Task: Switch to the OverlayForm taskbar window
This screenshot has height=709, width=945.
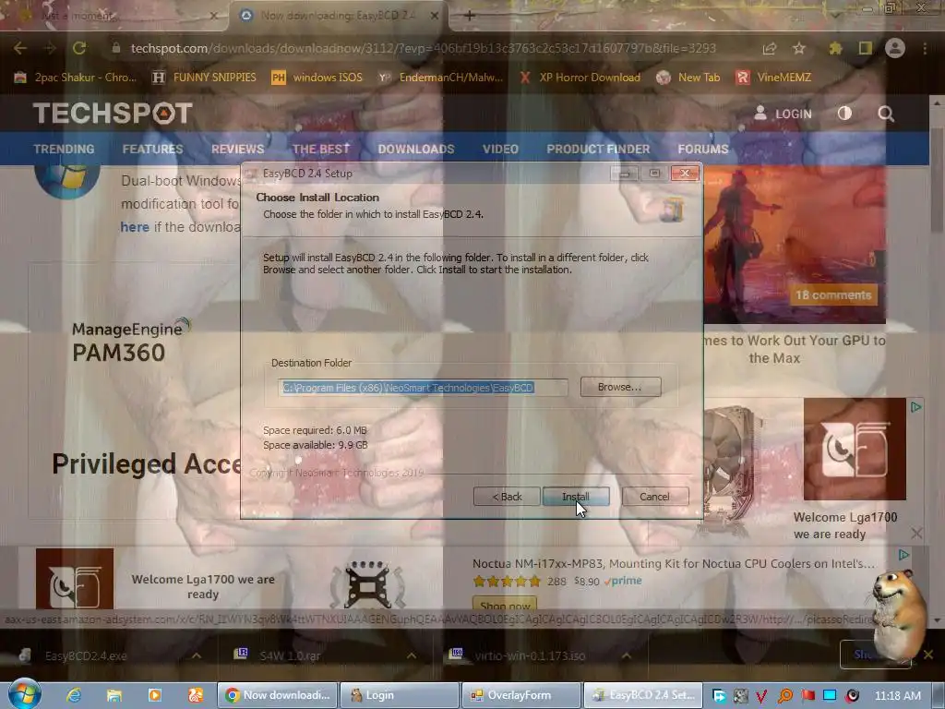Action: coord(521,695)
